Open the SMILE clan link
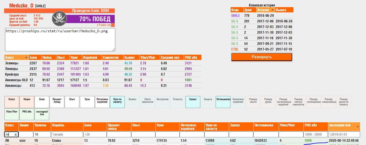This screenshot has height=145, width=366. [x=235, y=15]
